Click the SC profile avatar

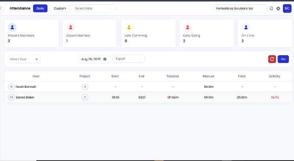click(287, 8)
